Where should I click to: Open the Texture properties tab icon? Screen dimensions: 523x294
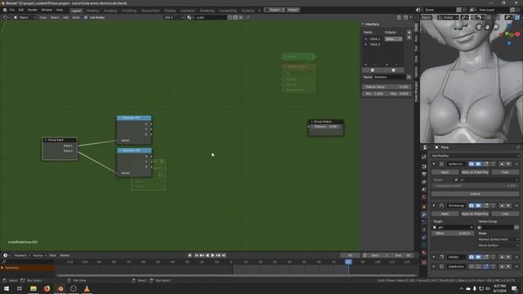[424, 262]
